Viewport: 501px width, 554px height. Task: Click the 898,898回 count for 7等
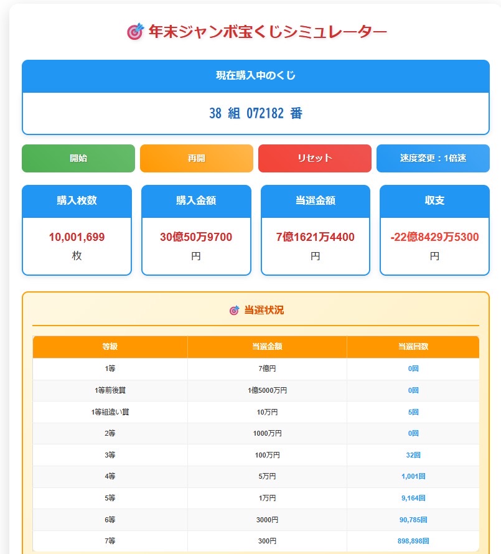coord(413,542)
